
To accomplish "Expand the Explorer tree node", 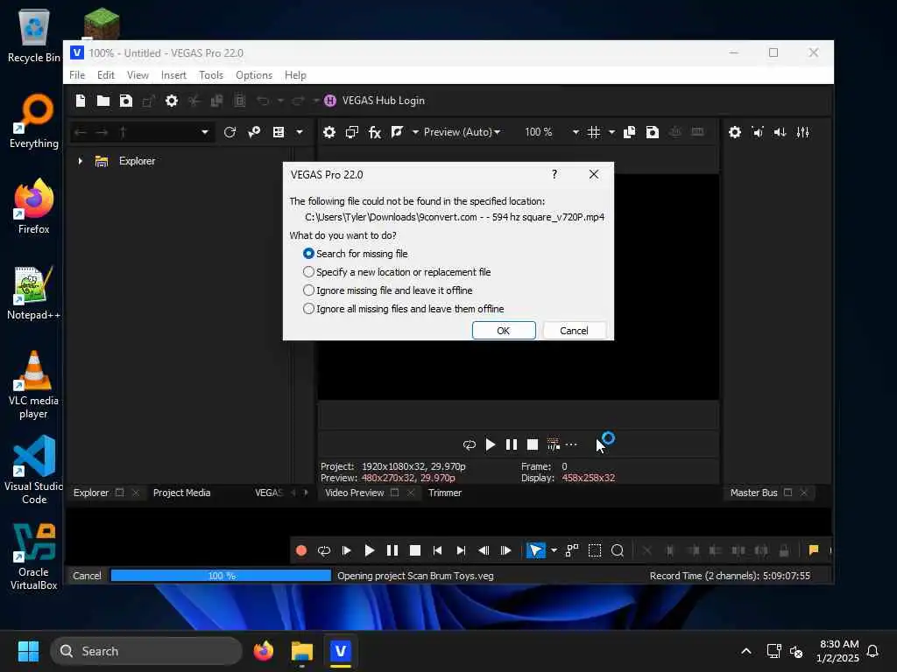I will click(x=80, y=161).
